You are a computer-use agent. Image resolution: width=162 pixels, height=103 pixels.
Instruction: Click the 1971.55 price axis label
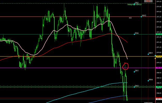point(159,42)
